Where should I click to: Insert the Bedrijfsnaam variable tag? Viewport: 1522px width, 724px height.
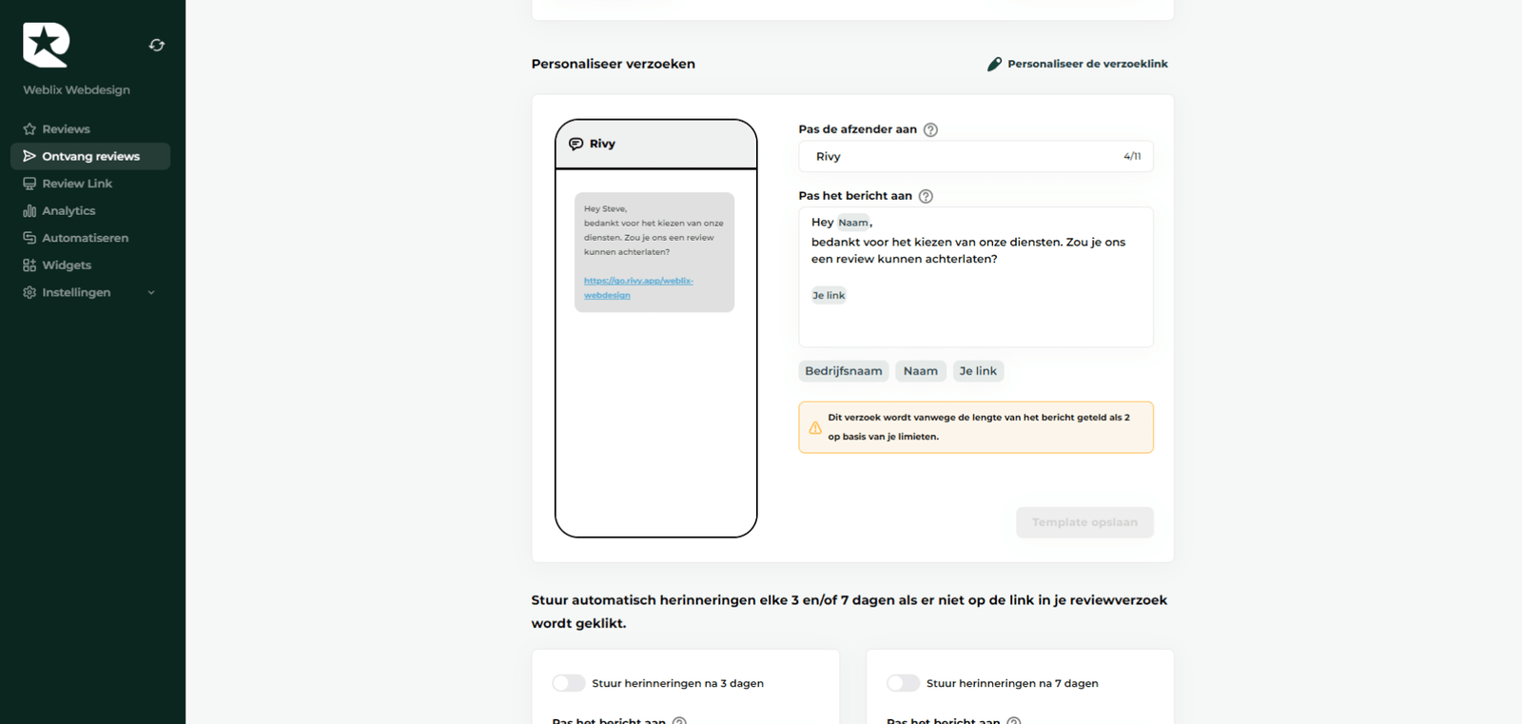843,371
